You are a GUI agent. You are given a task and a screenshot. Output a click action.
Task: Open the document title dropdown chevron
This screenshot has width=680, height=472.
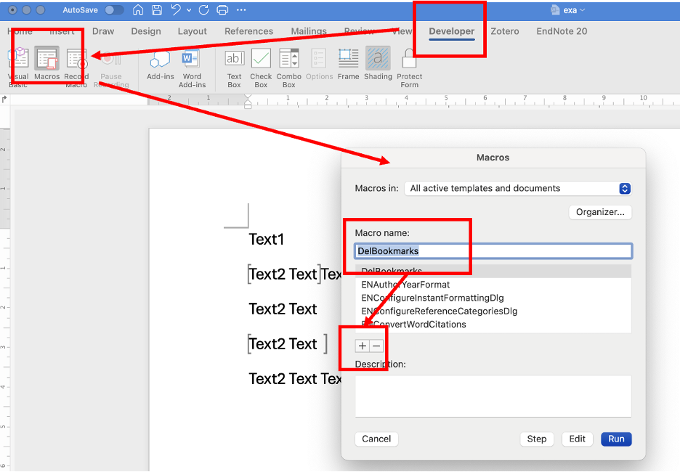point(582,10)
